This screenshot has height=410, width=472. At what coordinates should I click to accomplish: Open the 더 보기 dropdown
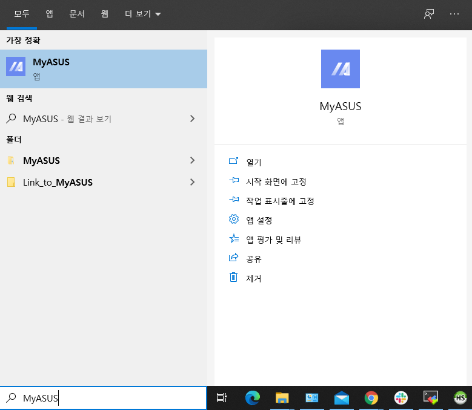[x=142, y=14]
